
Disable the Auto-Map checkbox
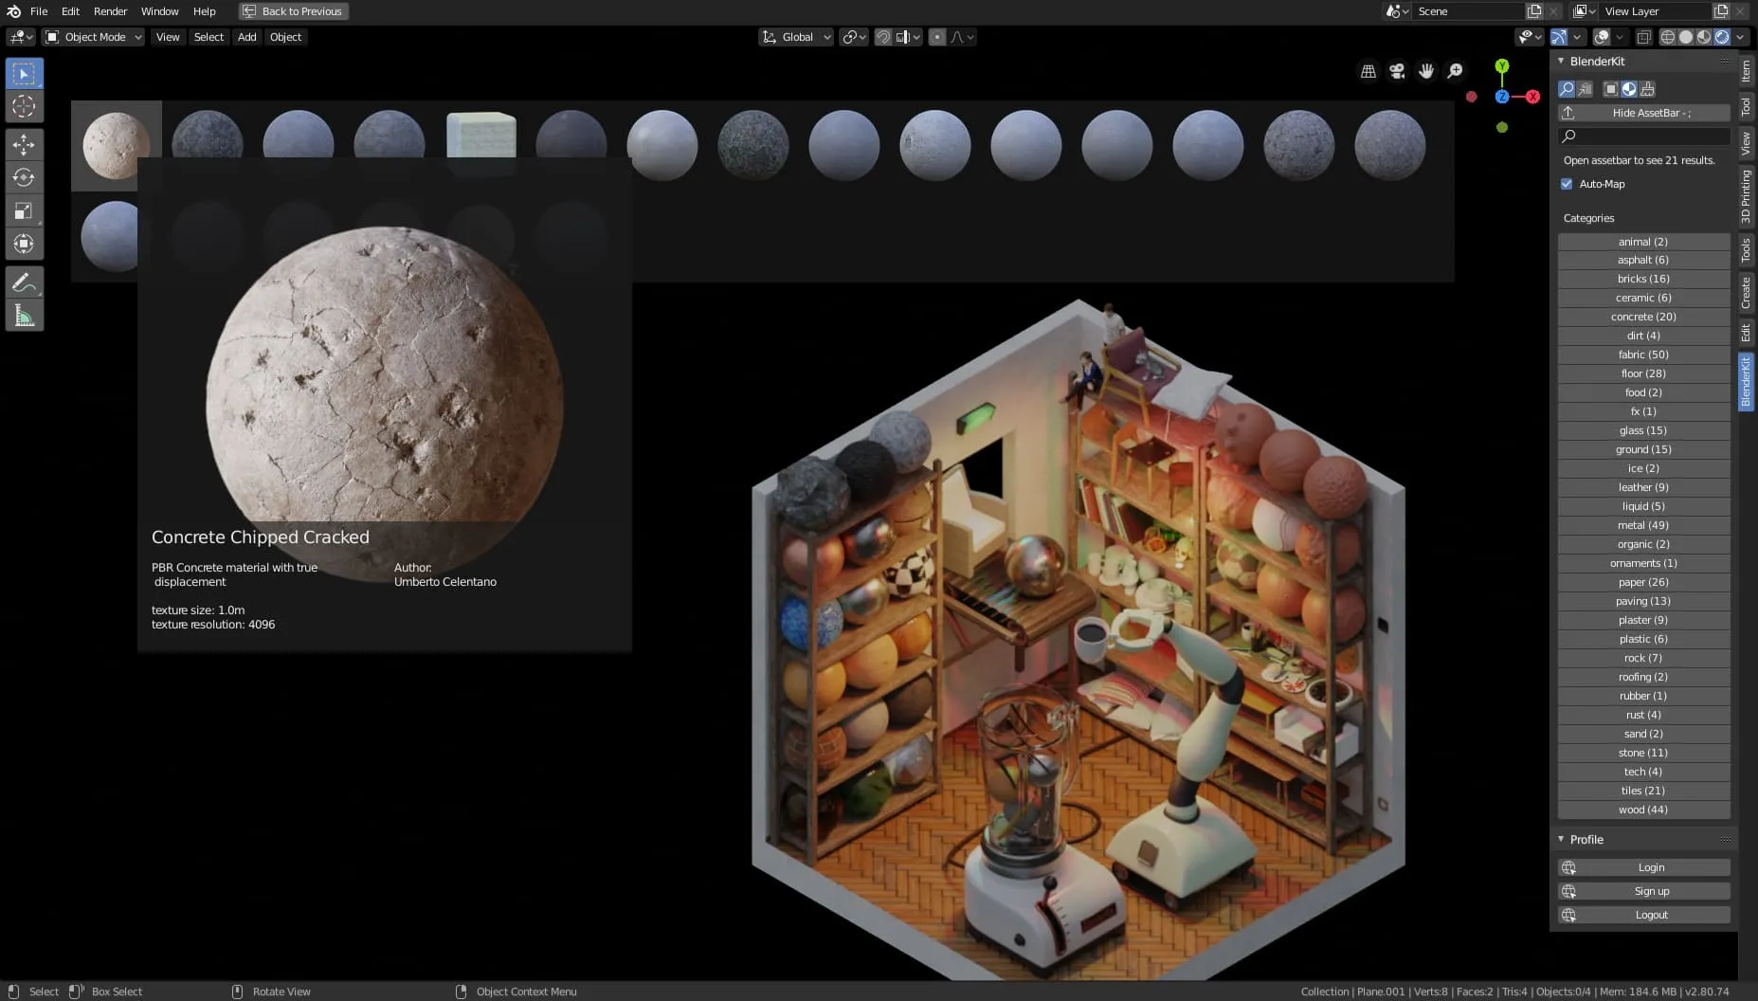click(x=1567, y=184)
